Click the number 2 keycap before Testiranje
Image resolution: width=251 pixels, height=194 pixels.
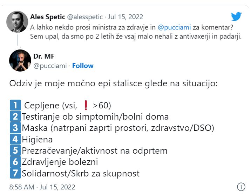(15, 116)
